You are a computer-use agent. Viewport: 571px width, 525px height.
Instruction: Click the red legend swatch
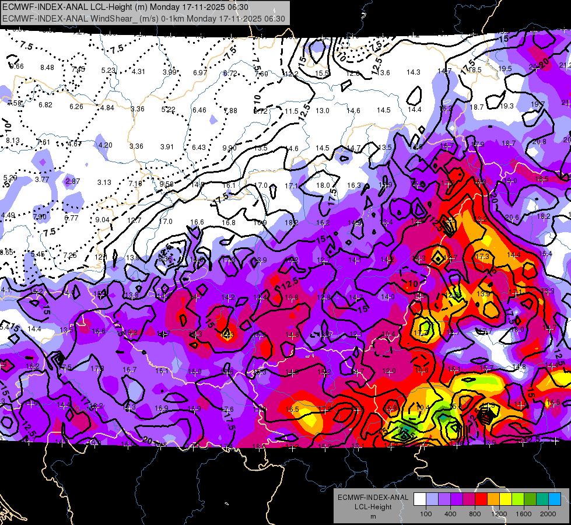(481, 499)
